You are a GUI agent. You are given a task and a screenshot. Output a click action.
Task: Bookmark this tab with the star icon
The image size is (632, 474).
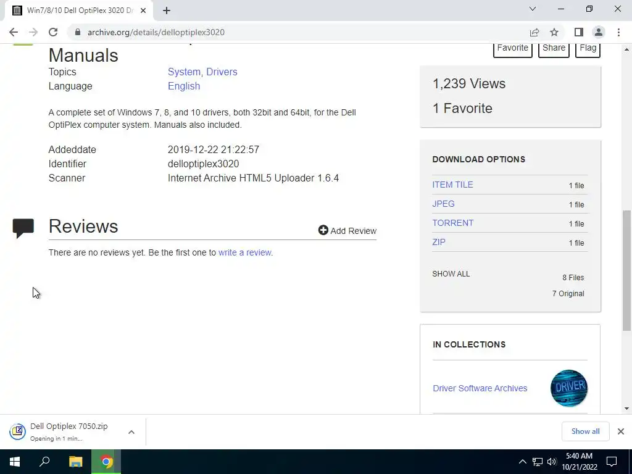pos(554,32)
